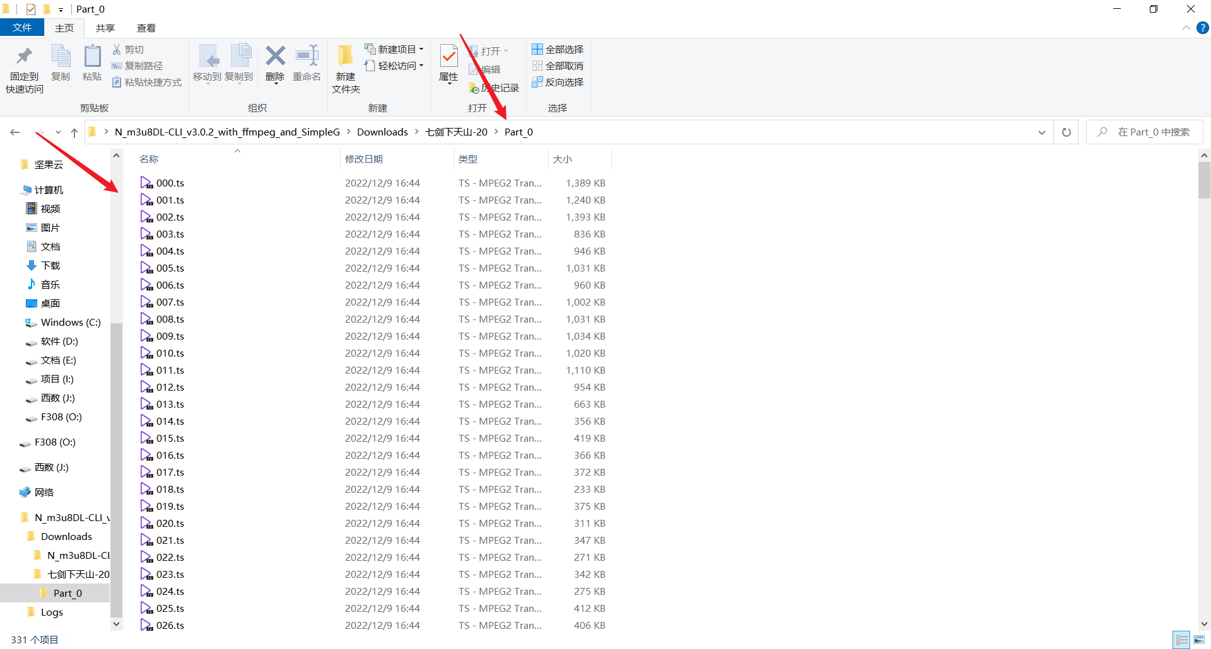Click 七剑下天山-20 in the address breadcrumb
This screenshot has width=1211, height=649.
456,132
